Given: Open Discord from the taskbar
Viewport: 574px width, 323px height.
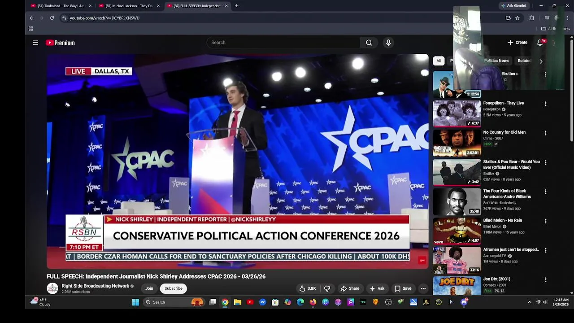Looking at the screenshot, I should coord(464,302).
